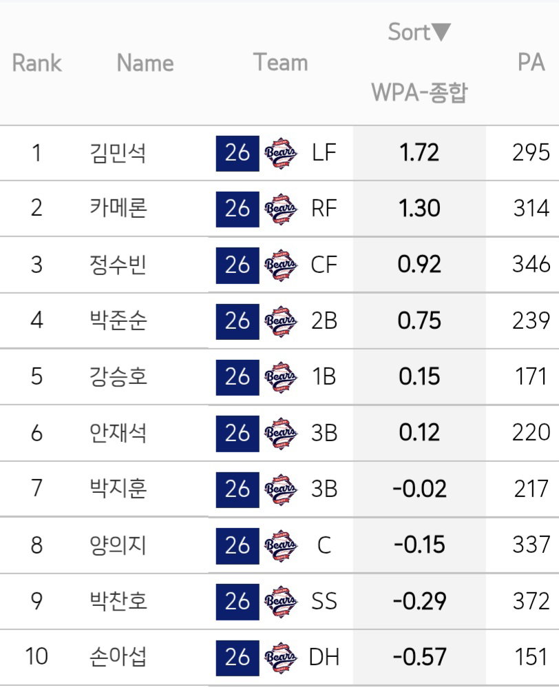Screen dimensions: 559x688
Task: Click season 26 badge for 카메론
Action: tap(238, 209)
